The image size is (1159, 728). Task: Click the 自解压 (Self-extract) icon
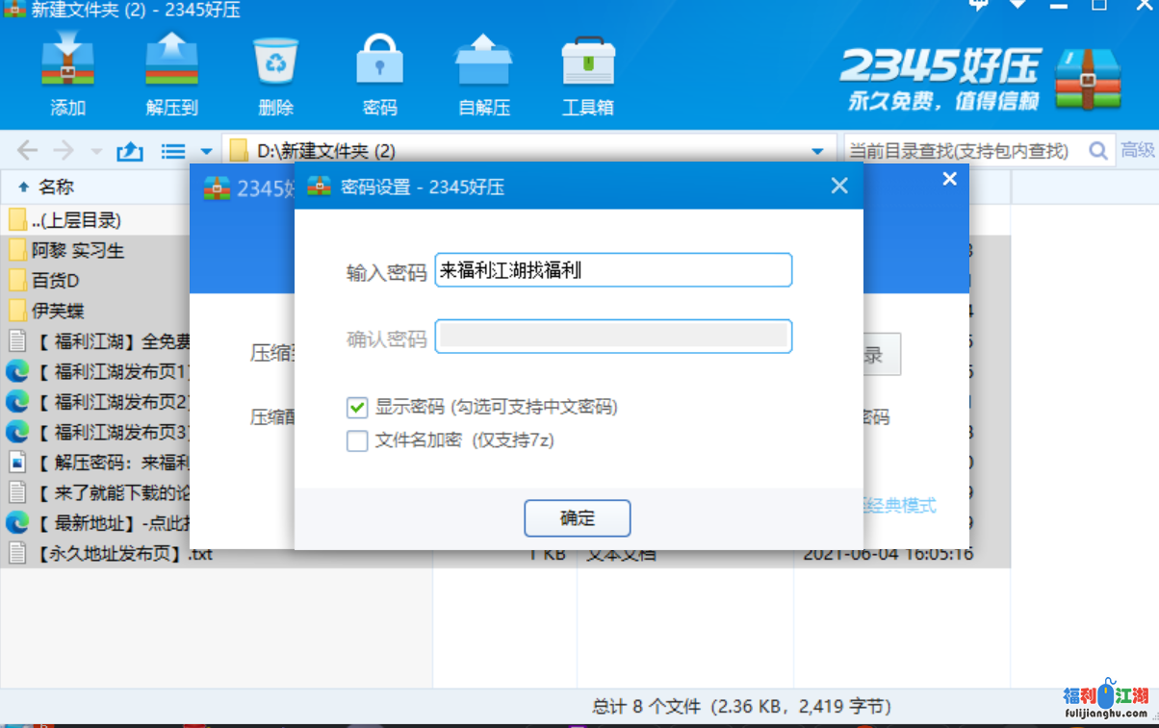tap(483, 62)
